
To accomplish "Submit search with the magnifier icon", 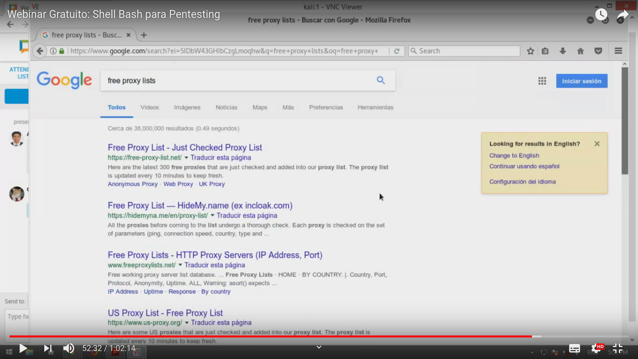I will (x=381, y=81).
